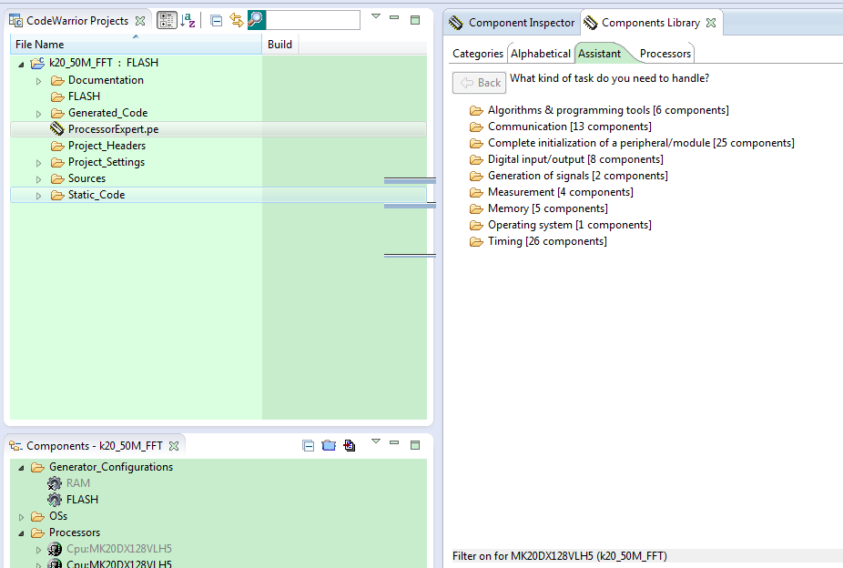Click the magnifier search icon in Projects
843x568 pixels.
click(x=257, y=20)
